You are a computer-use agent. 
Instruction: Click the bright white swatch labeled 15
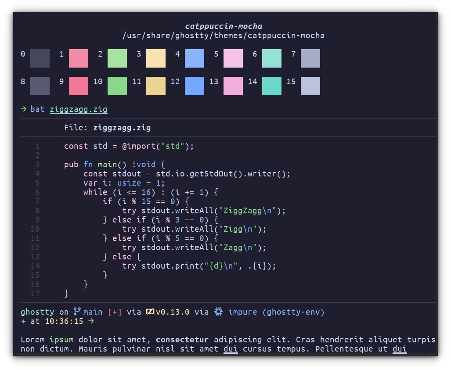tap(310, 86)
